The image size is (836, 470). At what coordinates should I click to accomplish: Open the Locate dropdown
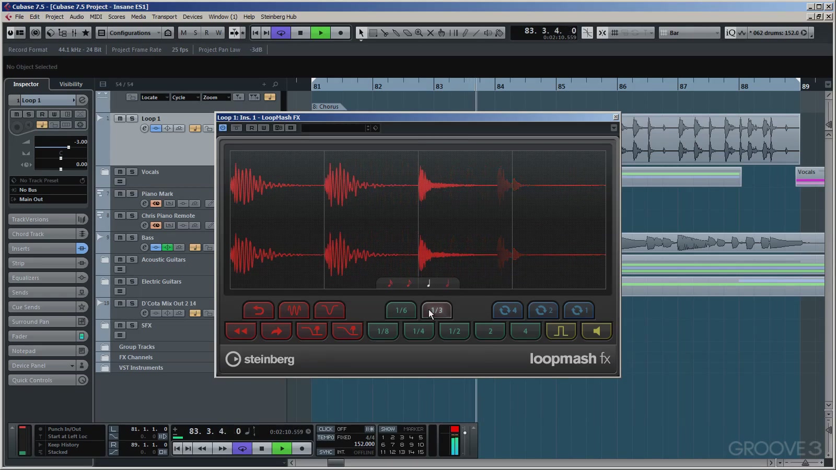click(154, 97)
